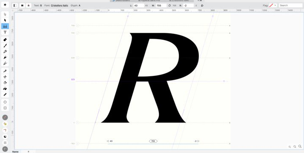The width and height of the screenshot is (304, 153).
Task: Select the Guides ruler tool
Action: 5,95
